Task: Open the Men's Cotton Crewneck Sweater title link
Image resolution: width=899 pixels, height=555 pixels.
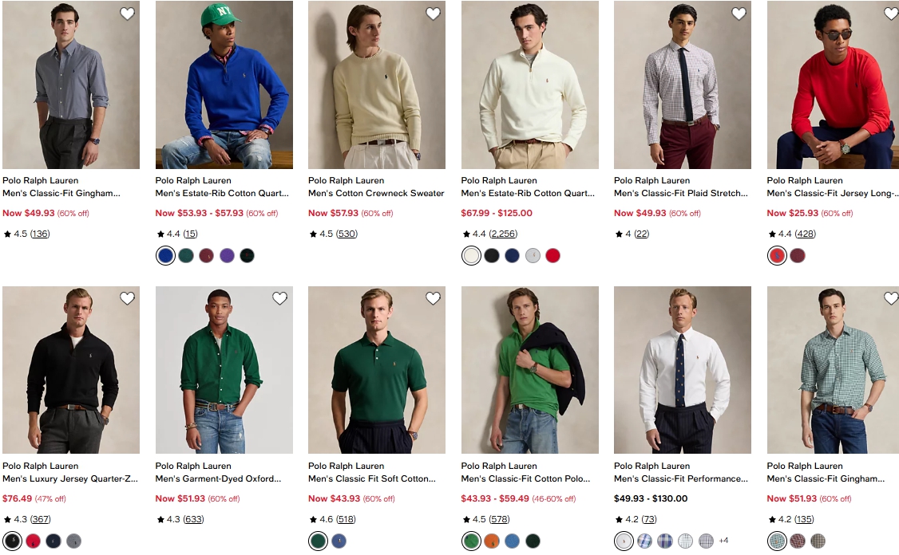Action: (x=376, y=193)
